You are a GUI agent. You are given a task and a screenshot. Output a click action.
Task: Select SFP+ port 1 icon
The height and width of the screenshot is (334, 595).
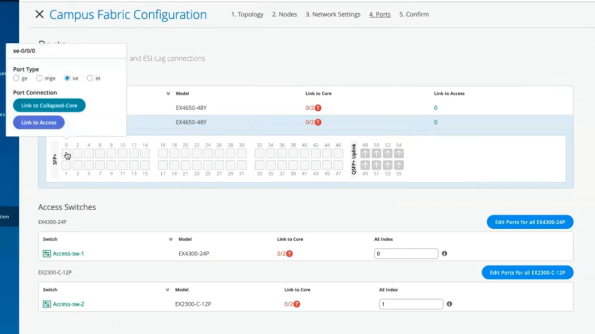click(x=66, y=165)
